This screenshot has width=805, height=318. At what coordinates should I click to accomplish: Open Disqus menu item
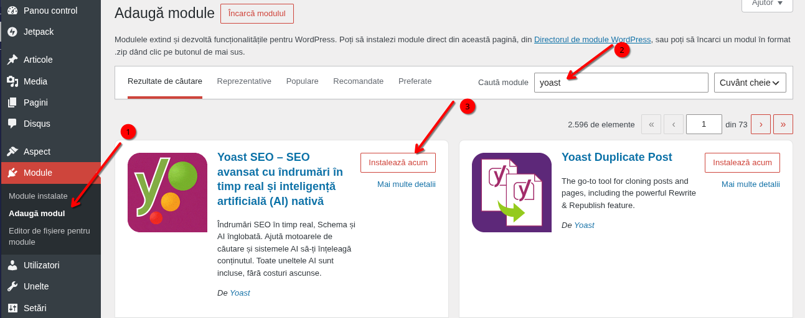click(50, 124)
